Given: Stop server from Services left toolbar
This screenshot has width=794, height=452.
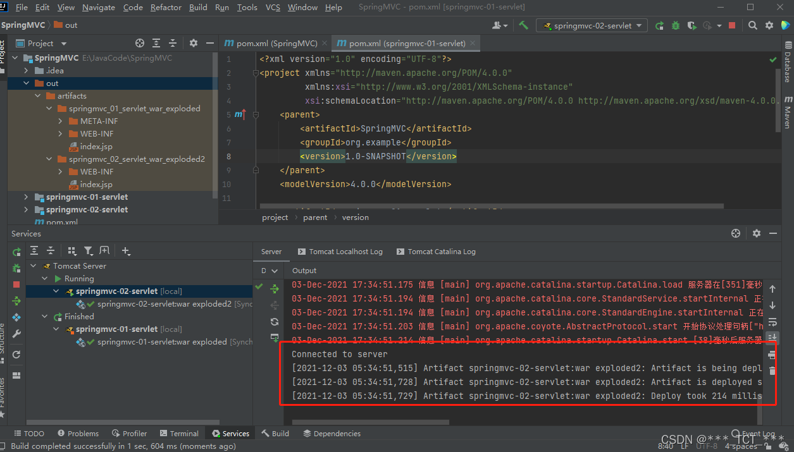Looking at the screenshot, I should click(x=16, y=284).
